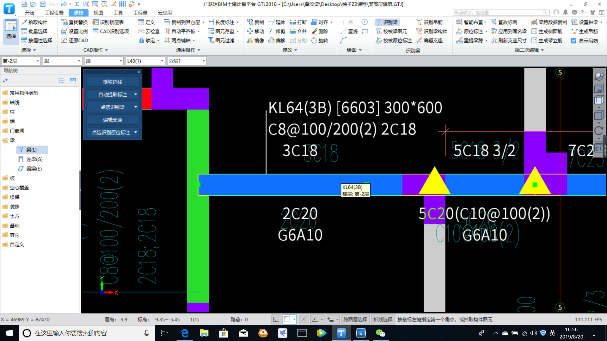Select the 直线 line drawing tool
The height and width of the screenshot is (341, 607).
[x=349, y=31]
